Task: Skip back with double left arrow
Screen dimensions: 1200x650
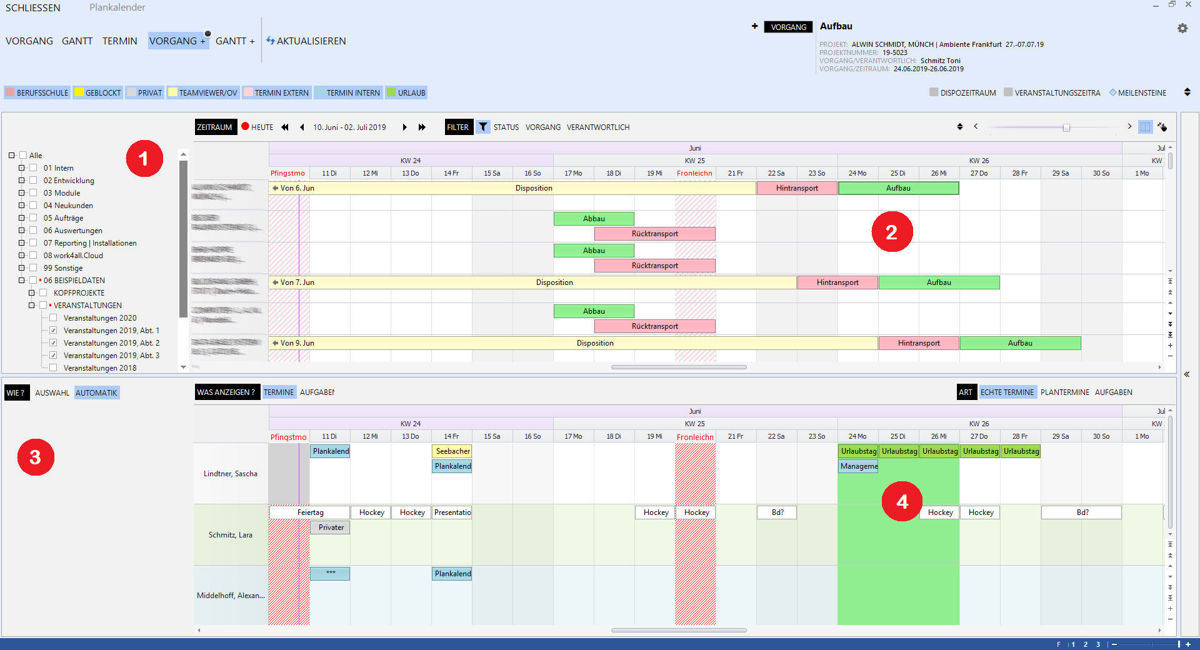Action: [x=285, y=127]
